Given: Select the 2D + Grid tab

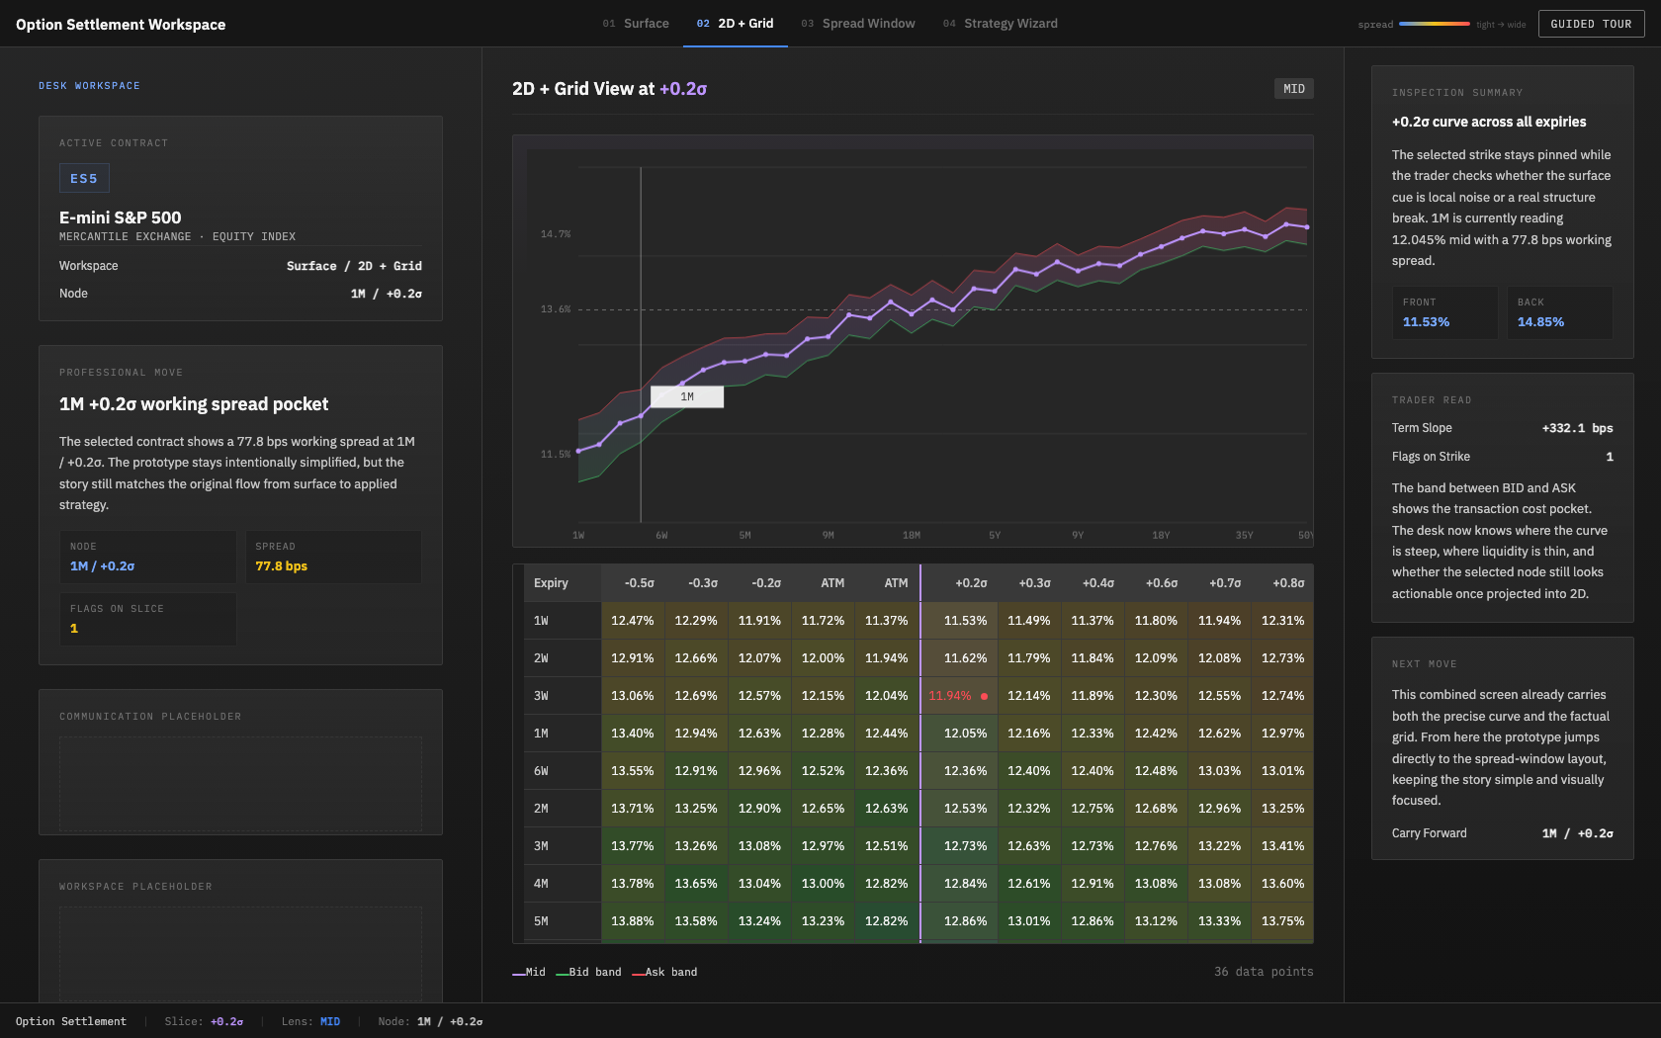Looking at the screenshot, I should [735, 24].
